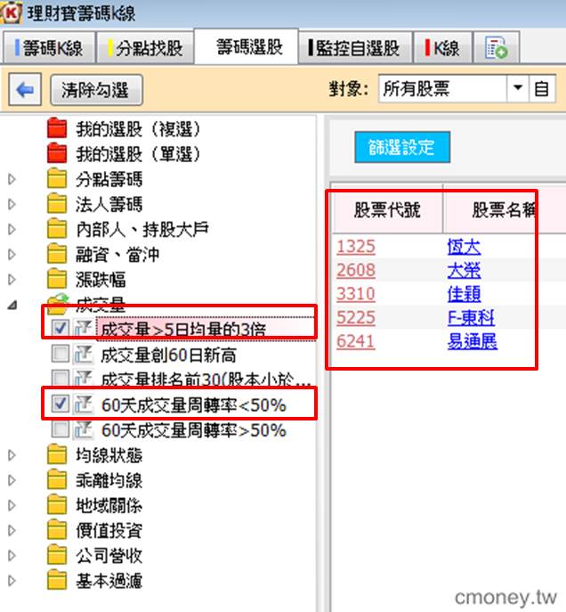
Task: Open the 對象 所有股票 dropdown arrow
Action: click(518, 88)
